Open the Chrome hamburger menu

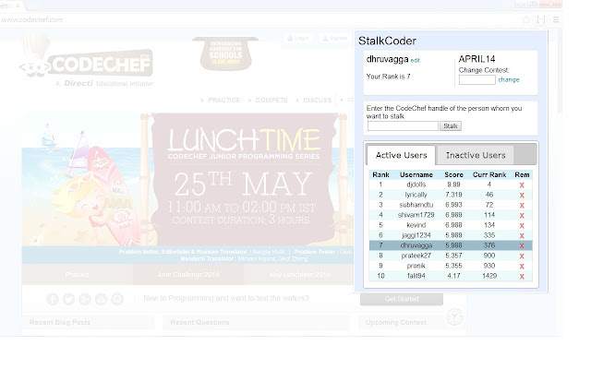[555, 18]
